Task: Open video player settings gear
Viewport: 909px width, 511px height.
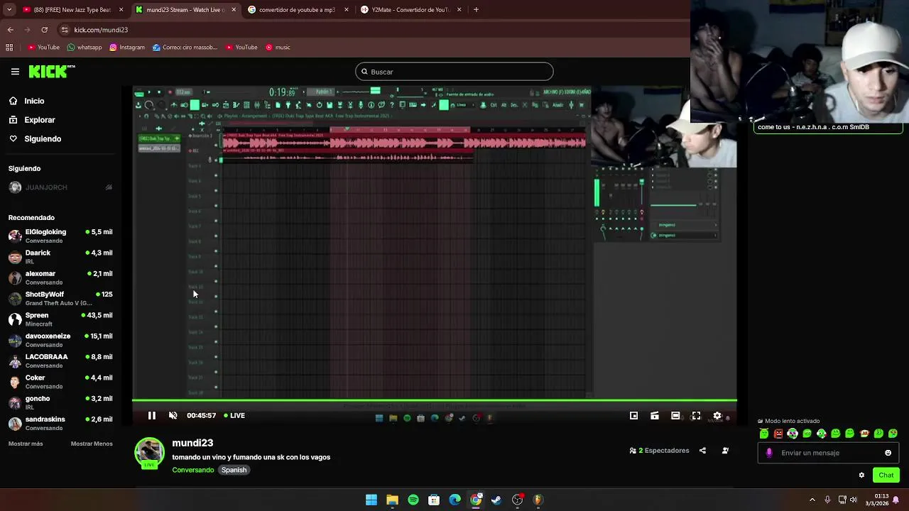Action: pos(717,416)
